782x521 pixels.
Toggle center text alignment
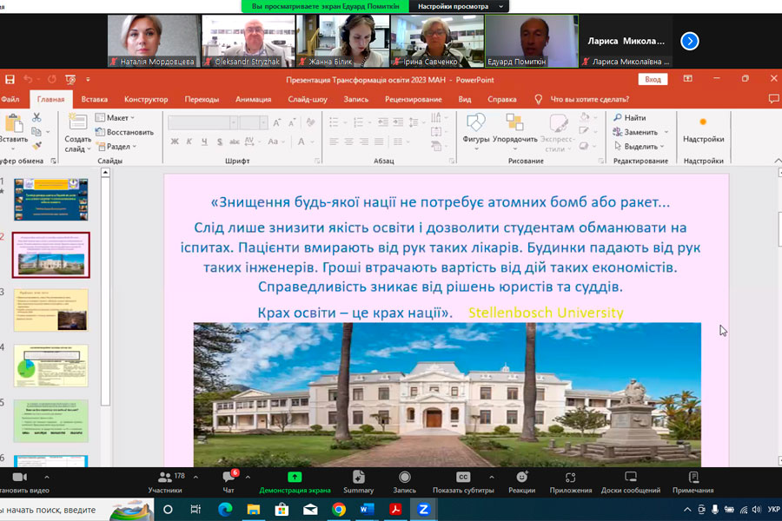click(x=348, y=142)
